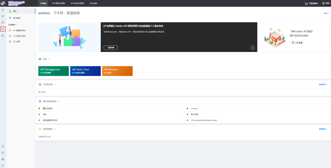Click the 帮助 text in top bar

click(x=328, y=3)
